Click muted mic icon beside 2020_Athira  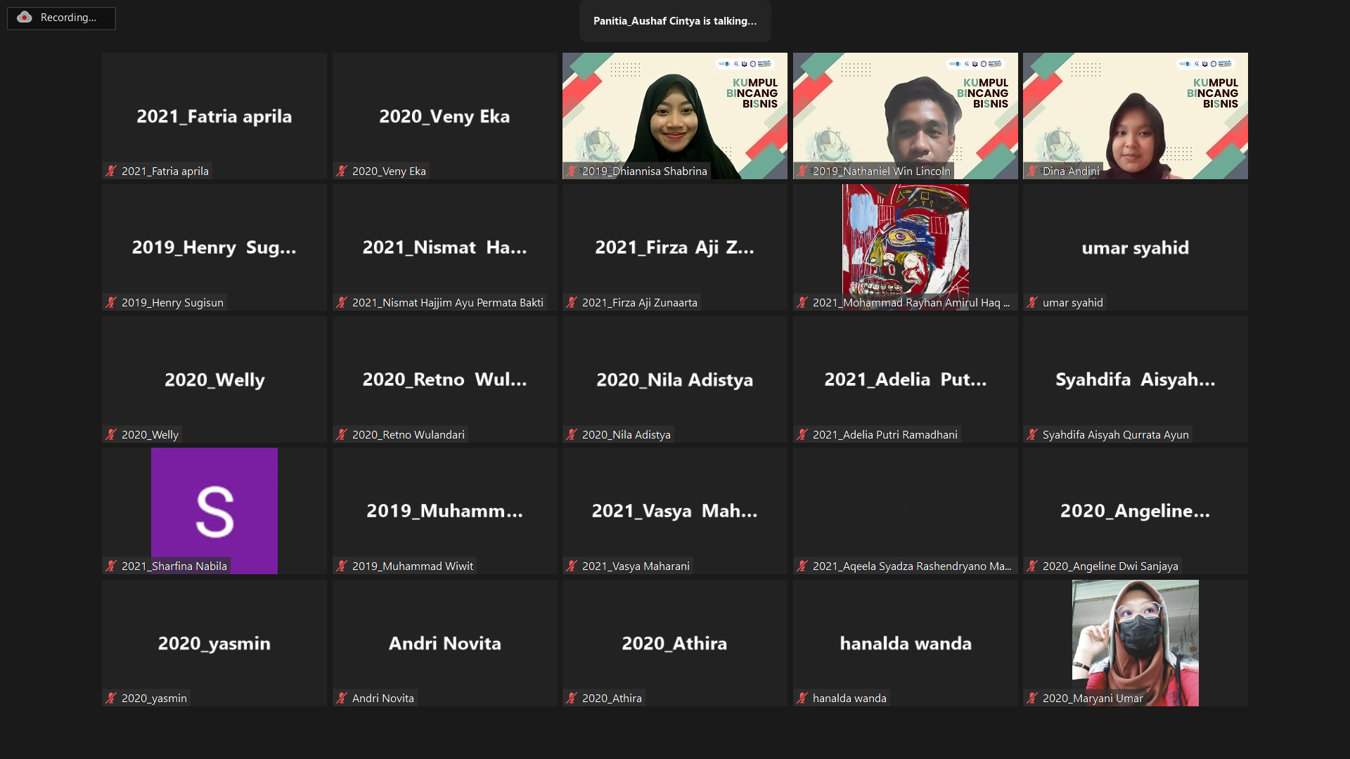572,698
